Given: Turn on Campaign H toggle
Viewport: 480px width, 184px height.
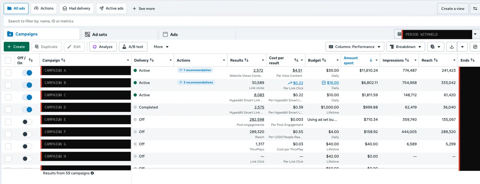Looking at the screenshot, I should tap(27, 159).
